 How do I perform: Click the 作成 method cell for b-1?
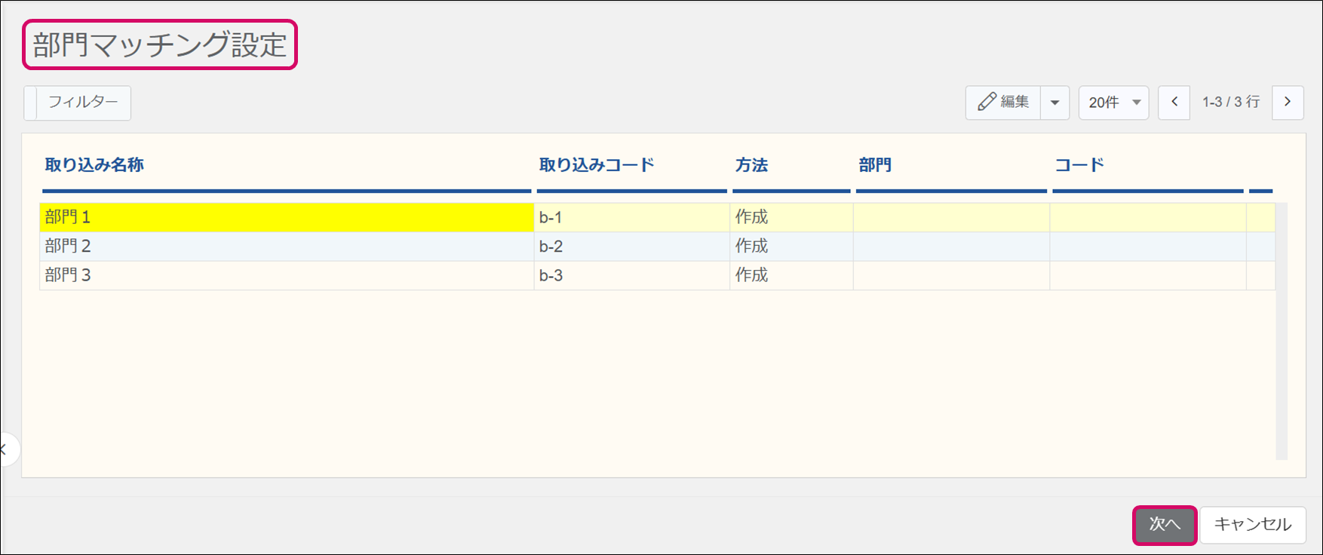[x=790, y=217]
